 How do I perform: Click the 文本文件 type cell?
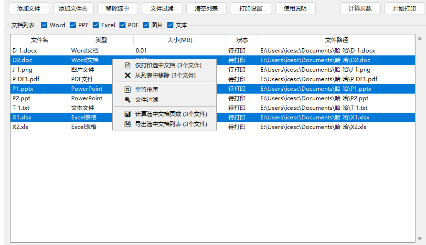pyautogui.click(x=83, y=108)
